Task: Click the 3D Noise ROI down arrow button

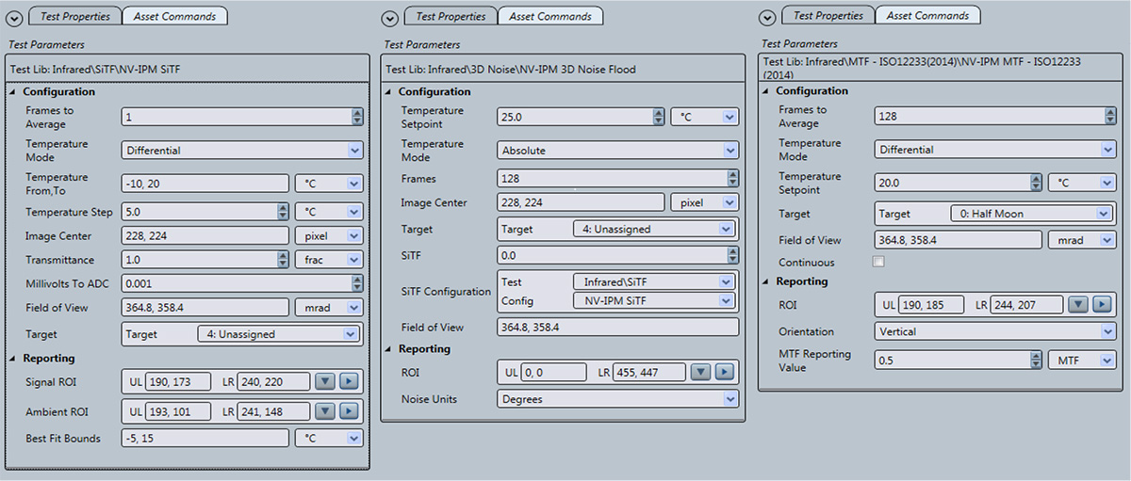Action: point(700,372)
